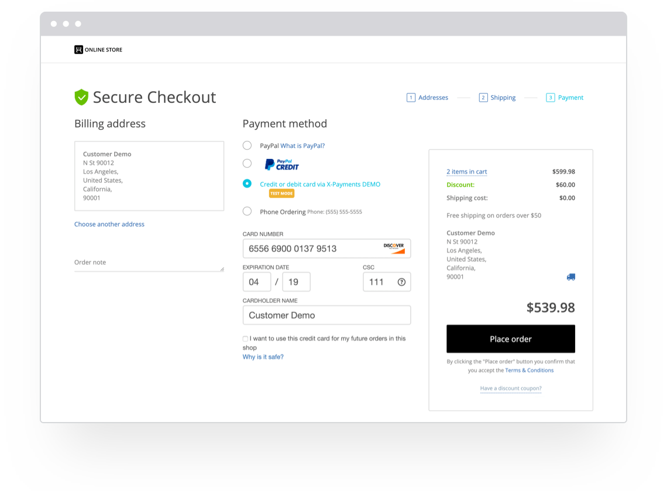Open the CSC question mark help icon
Viewport: 667px width, 491px height.
pos(403,282)
